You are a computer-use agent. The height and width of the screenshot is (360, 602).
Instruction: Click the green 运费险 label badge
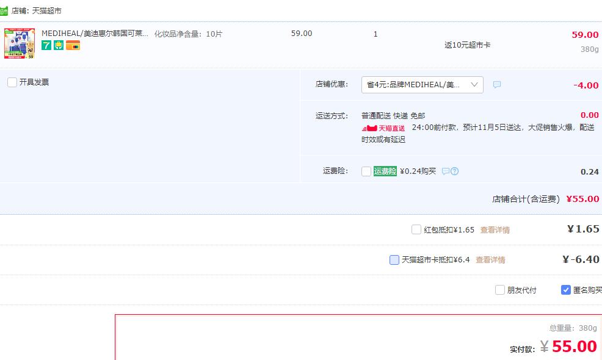[x=385, y=171]
